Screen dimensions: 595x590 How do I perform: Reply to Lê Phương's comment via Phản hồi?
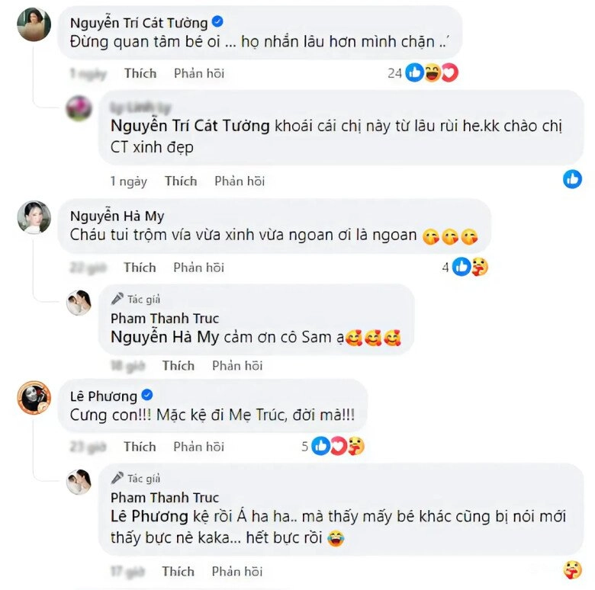[x=198, y=446]
